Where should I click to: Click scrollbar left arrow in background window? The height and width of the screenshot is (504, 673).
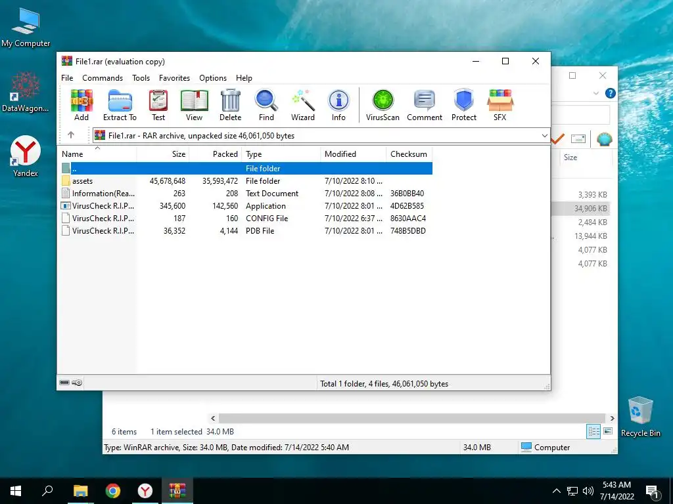[213, 418]
